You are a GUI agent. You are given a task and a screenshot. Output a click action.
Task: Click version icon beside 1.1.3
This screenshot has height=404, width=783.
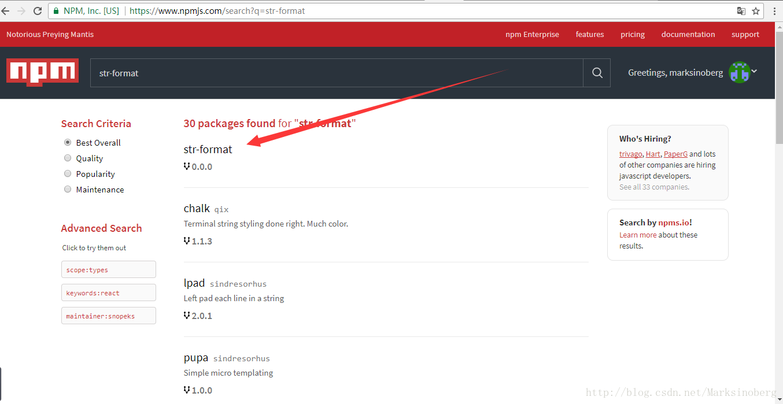point(187,241)
